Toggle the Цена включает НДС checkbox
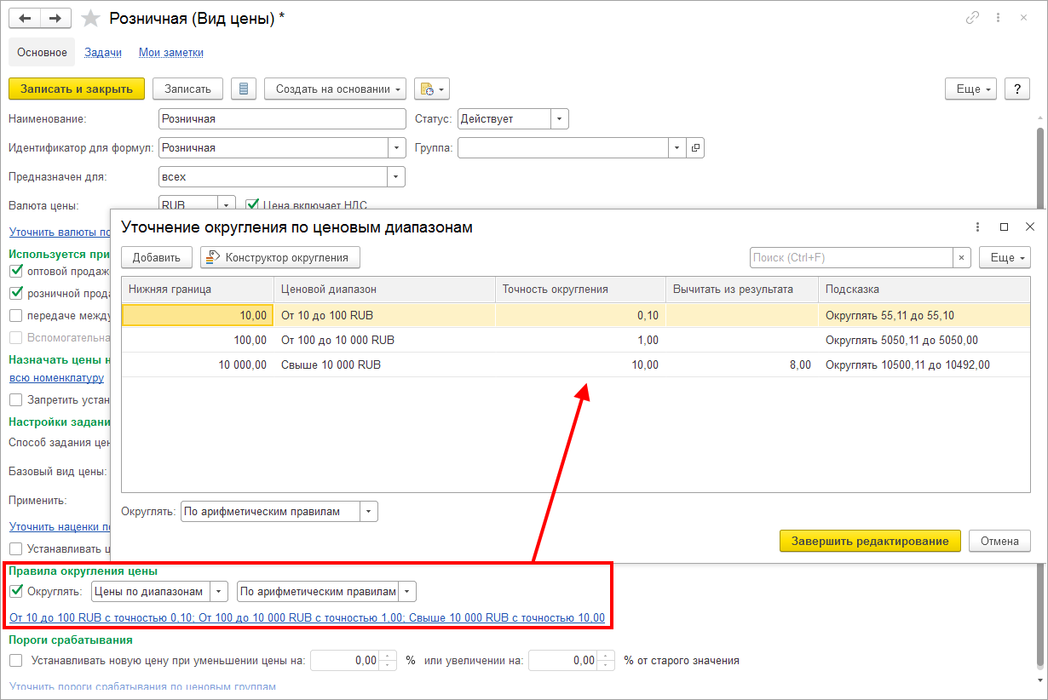 pos(252,204)
